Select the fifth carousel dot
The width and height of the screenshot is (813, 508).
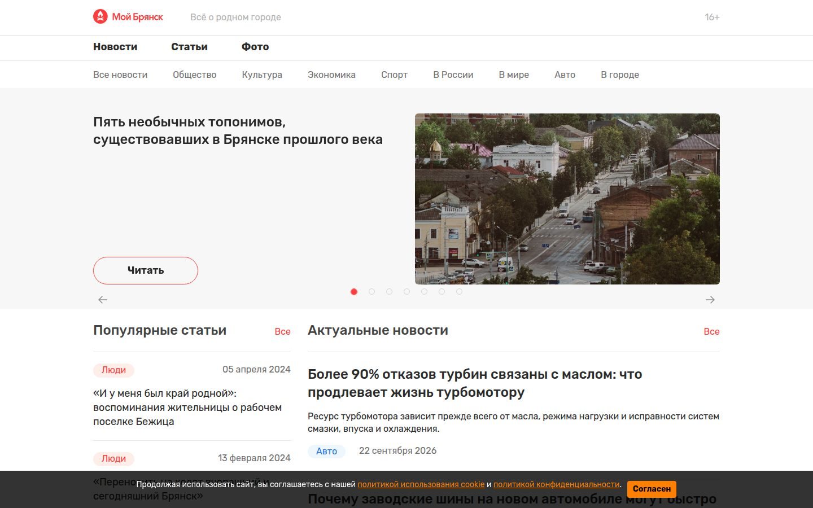424,292
